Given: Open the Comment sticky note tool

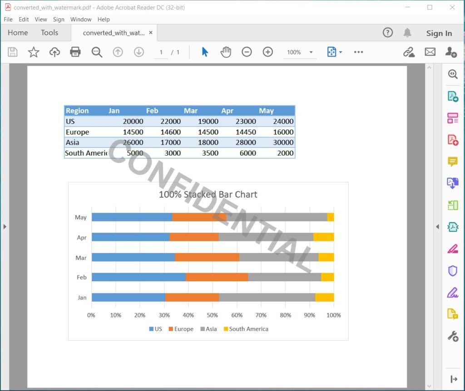Looking at the screenshot, I should 452,161.
